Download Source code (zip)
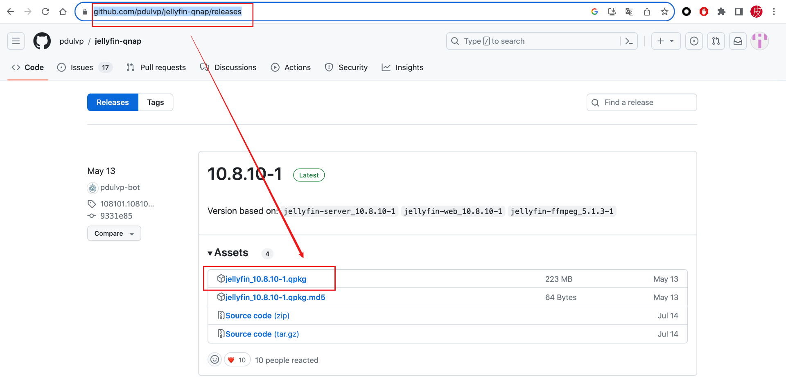The height and width of the screenshot is (384, 786). click(257, 316)
